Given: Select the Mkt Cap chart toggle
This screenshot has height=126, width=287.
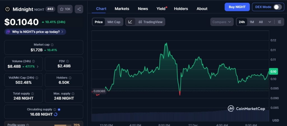Looking at the screenshot, I should pyautogui.click(x=114, y=22).
